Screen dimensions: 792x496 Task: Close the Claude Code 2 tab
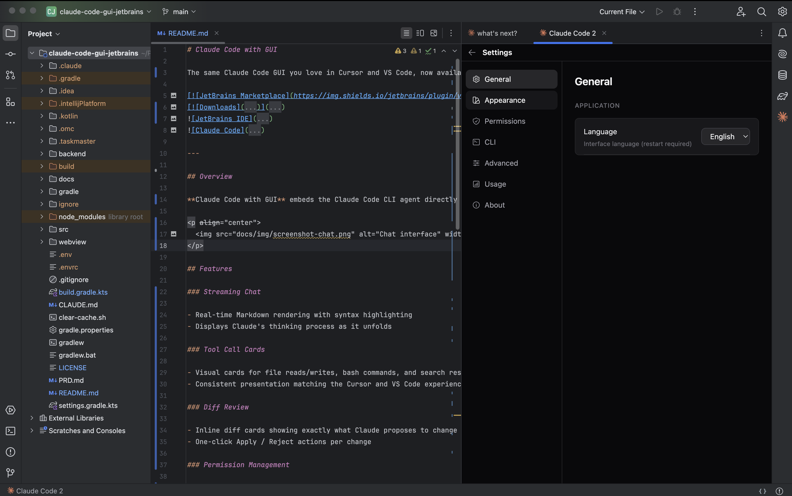(x=604, y=33)
